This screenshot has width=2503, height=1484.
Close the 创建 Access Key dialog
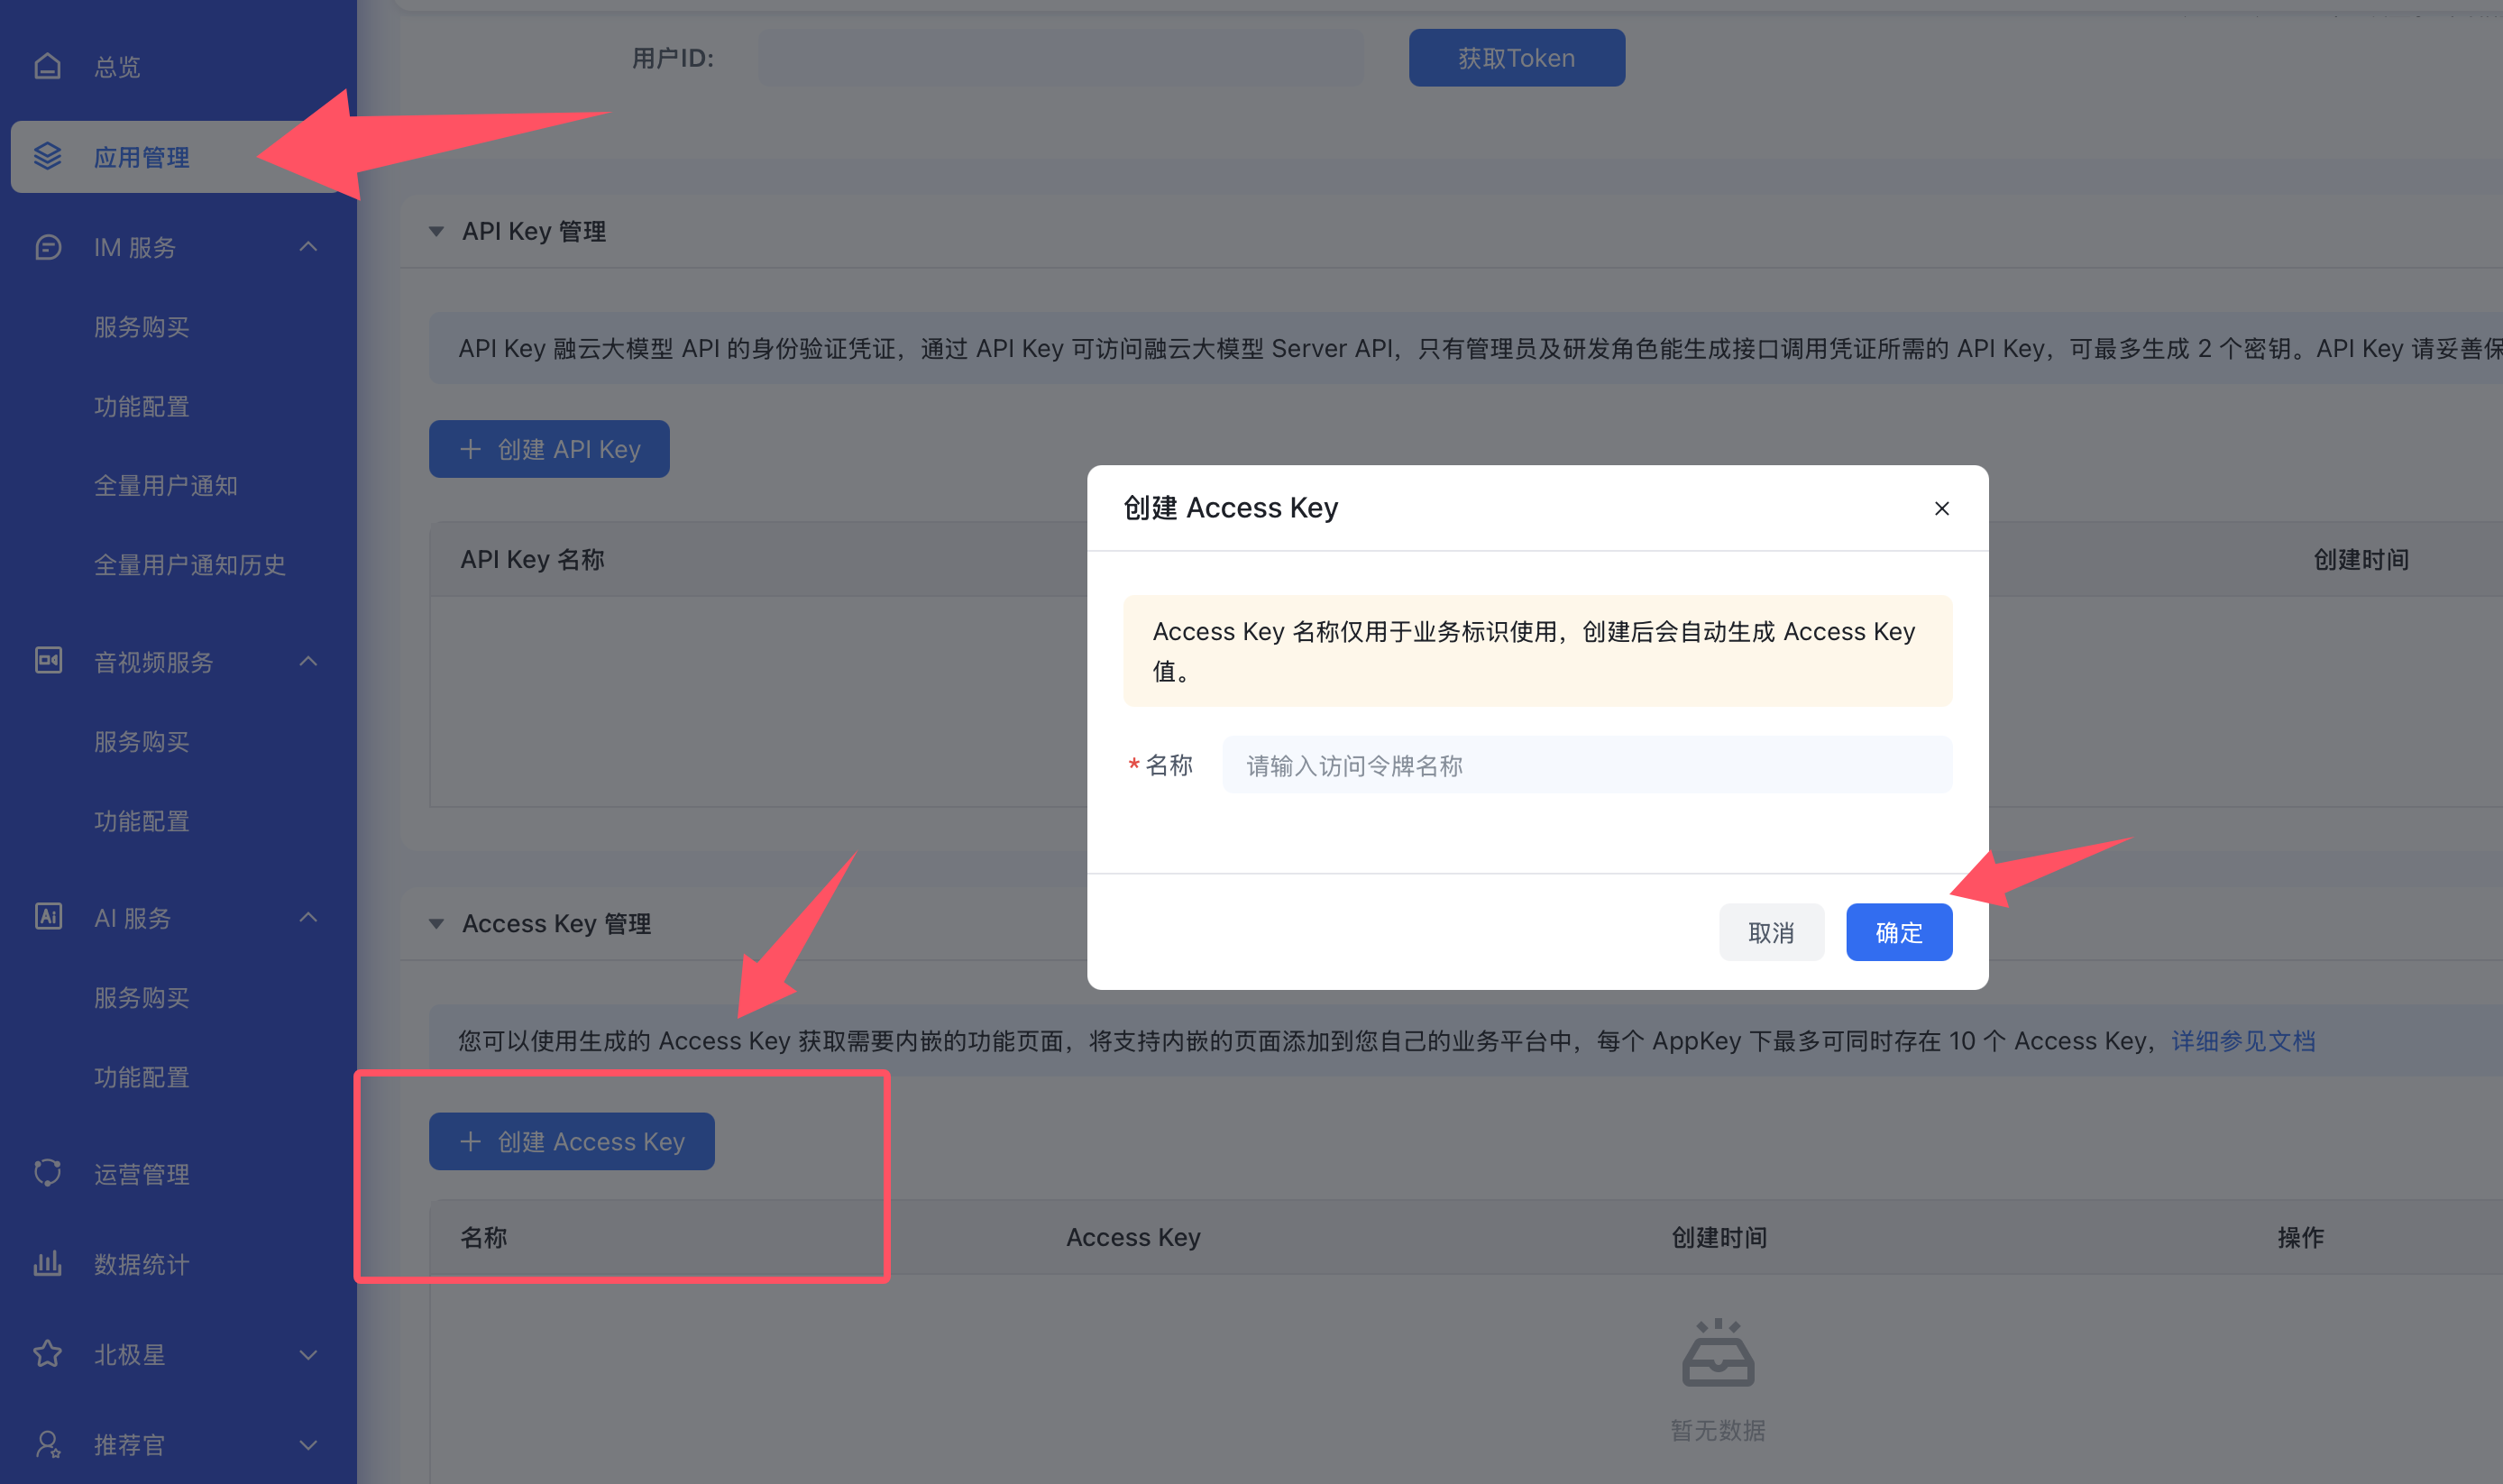(1941, 509)
